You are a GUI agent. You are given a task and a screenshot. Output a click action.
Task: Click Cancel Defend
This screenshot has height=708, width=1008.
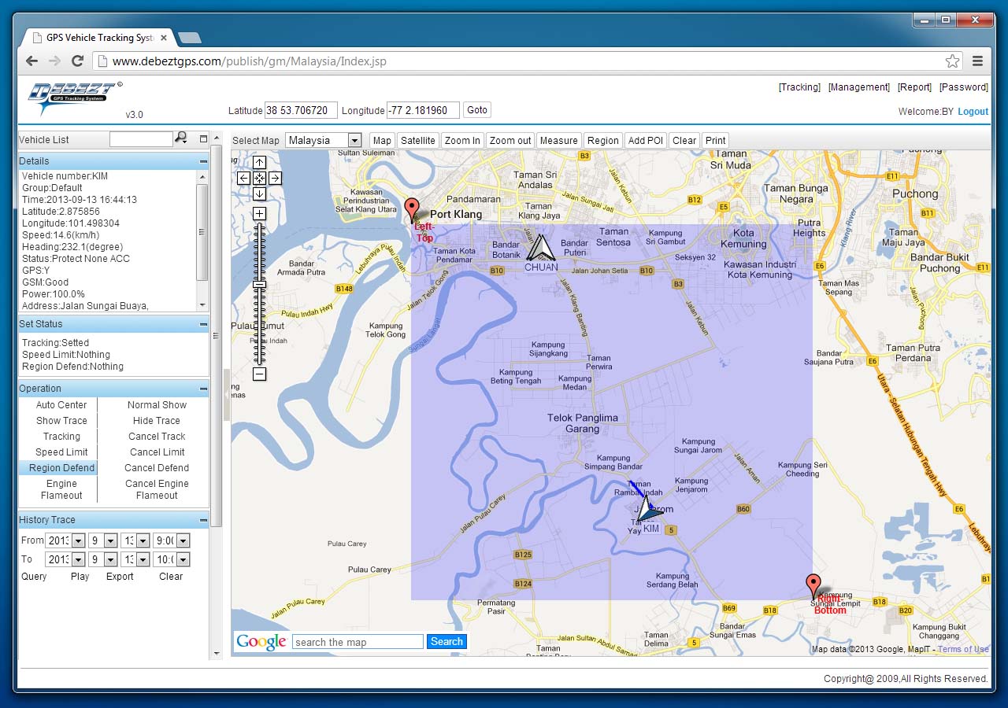[157, 468]
